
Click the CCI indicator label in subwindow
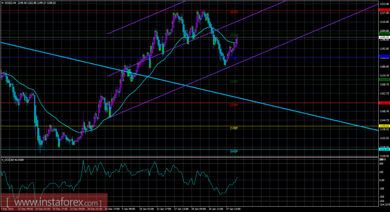(x=13, y=160)
